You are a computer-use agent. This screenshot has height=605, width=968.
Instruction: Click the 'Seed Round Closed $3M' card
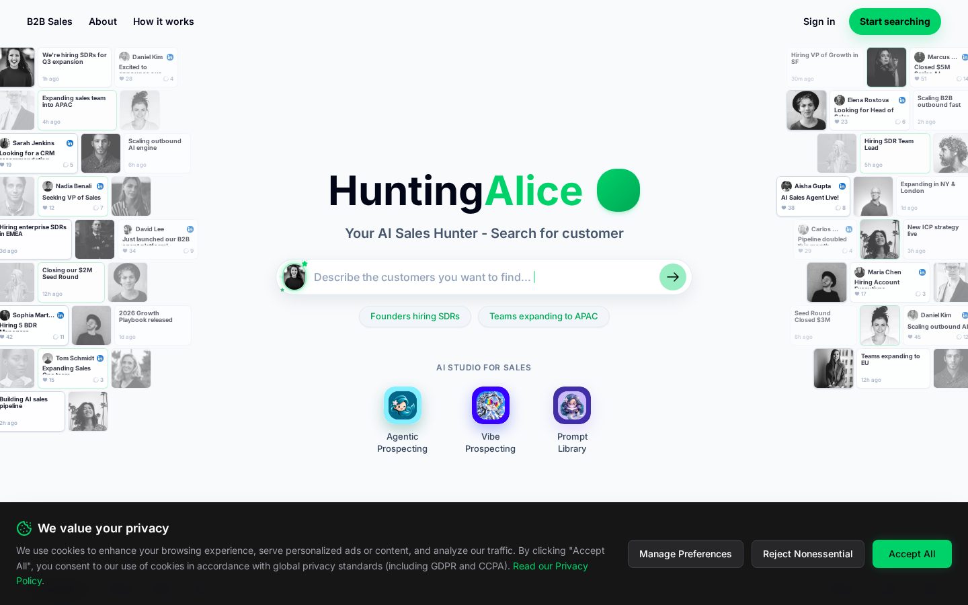pyautogui.click(x=823, y=325)
